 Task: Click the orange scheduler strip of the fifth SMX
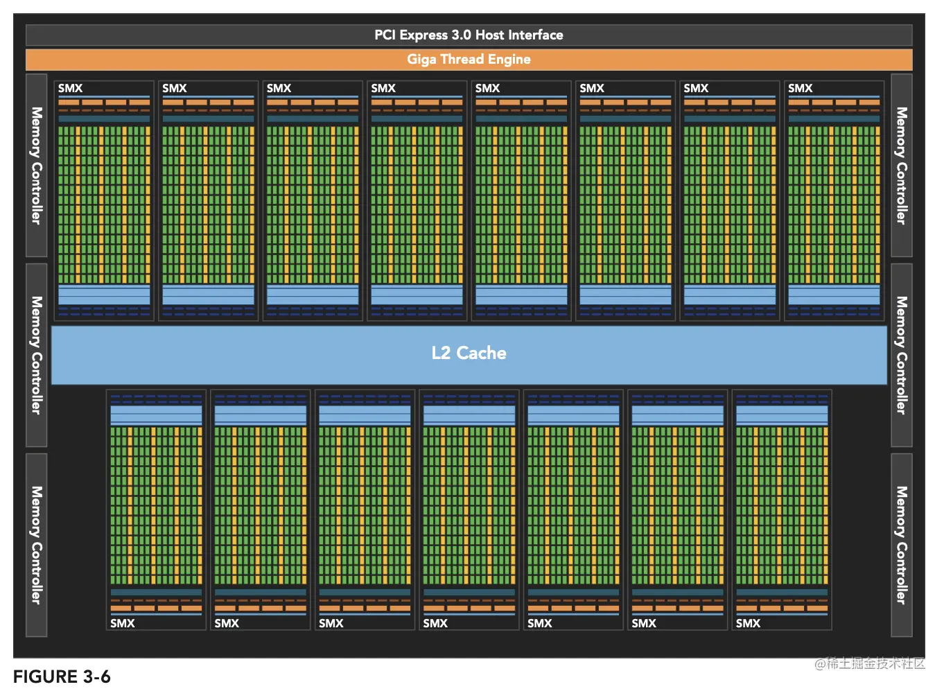(521, 103)
